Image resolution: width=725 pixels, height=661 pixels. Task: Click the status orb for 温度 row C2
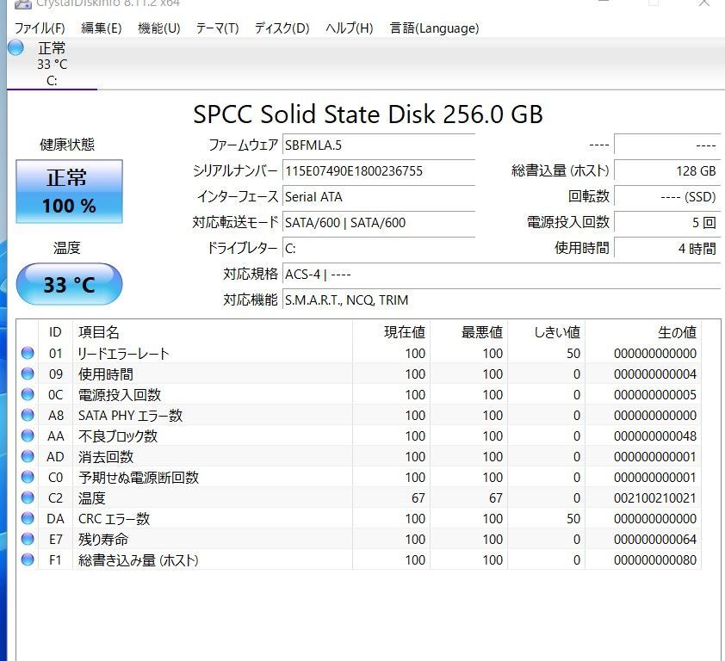tap(28, 497)
